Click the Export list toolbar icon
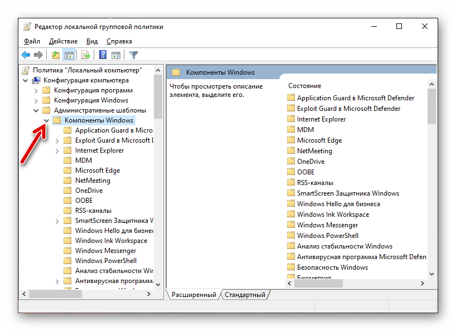456x331 pixels. 86,55
